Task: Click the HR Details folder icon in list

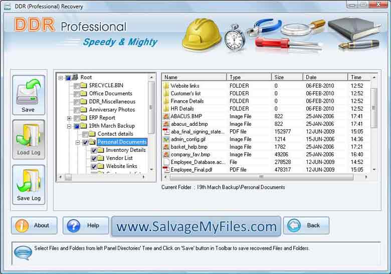Action: 166,109
